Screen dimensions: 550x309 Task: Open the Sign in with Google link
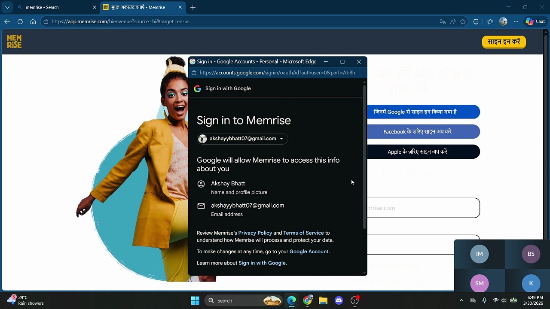(x=262, y=263)
